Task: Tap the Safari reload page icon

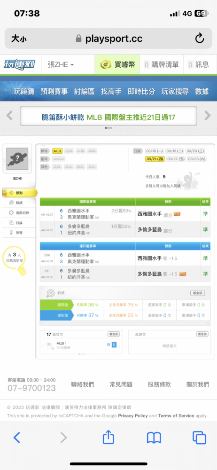Action: click(199, 39)
